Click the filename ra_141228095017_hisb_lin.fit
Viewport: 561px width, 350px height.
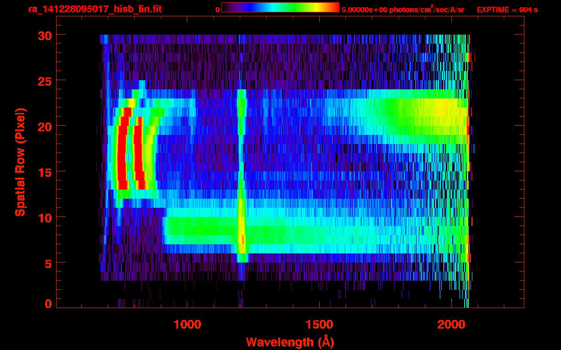pyautogui.click(x=95, y=9)
